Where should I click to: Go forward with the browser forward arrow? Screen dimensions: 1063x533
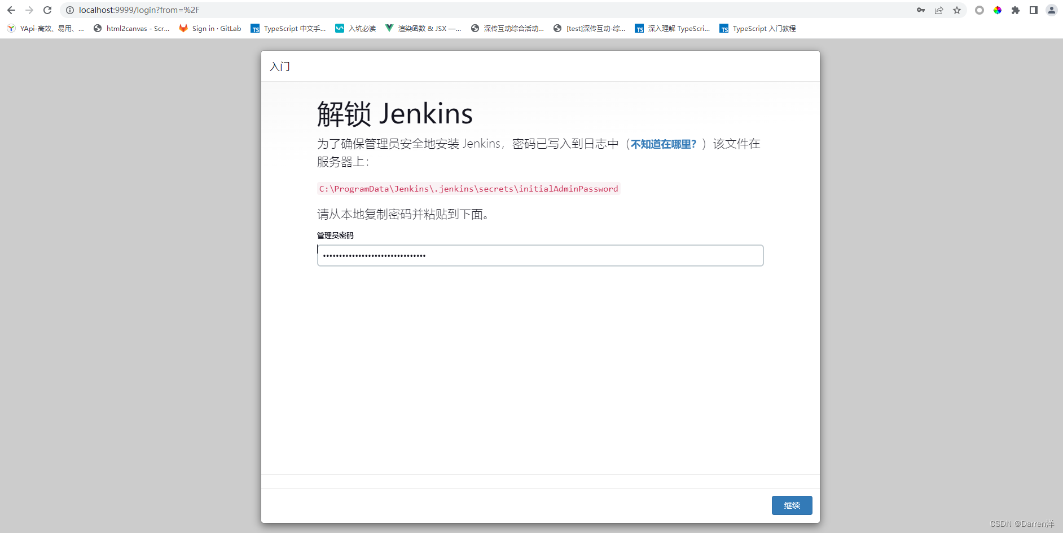tap(29, 10)
